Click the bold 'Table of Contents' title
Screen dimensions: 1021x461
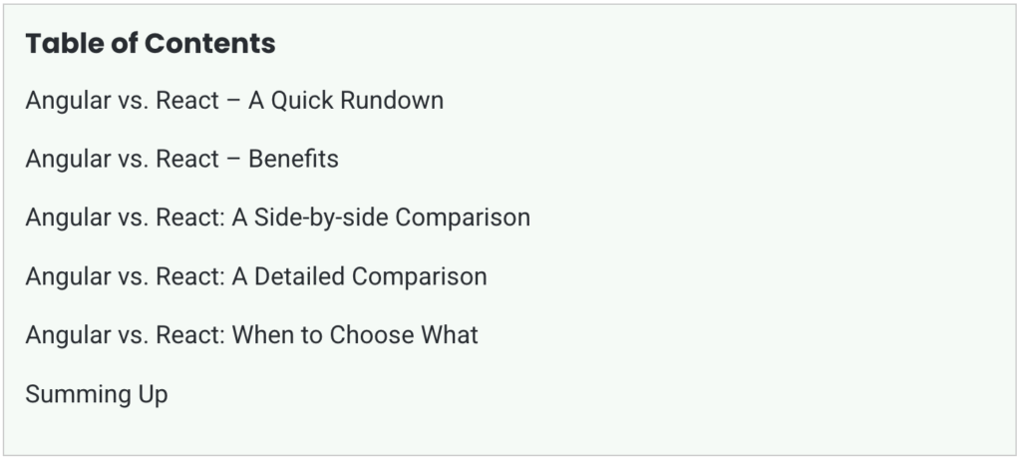pos(151,43)
